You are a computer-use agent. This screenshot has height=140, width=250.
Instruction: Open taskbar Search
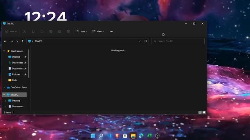(x=101, y=136)
